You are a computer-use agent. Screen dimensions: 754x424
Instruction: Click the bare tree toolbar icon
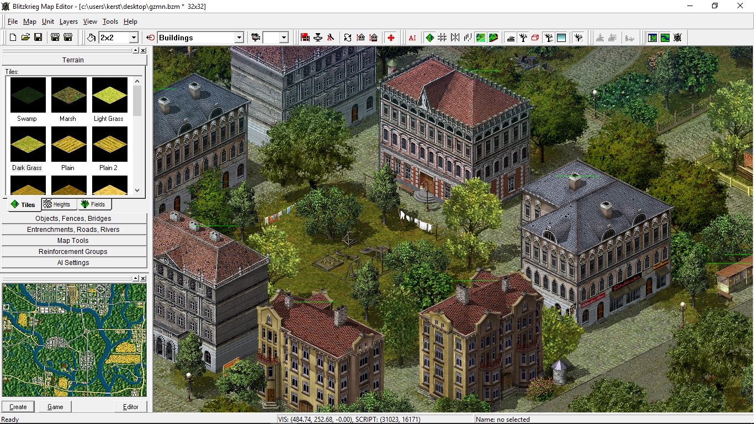[x=523, y=38]
